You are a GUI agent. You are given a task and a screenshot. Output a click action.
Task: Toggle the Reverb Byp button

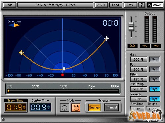pos(155,99)
